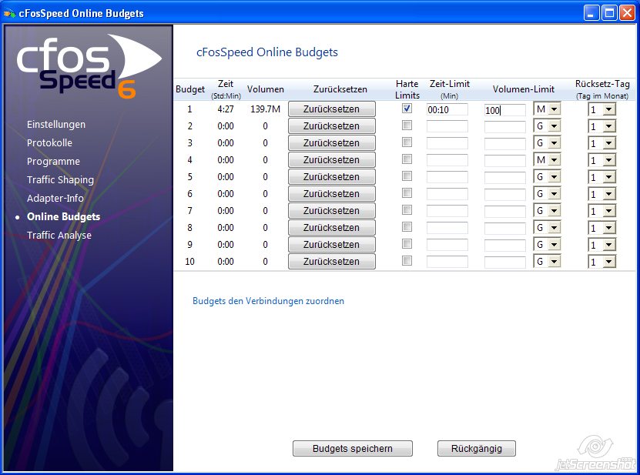Enable Harte Limits for budget 2
640x475 pixels.
pyautogui.click(x=407, y=125)
